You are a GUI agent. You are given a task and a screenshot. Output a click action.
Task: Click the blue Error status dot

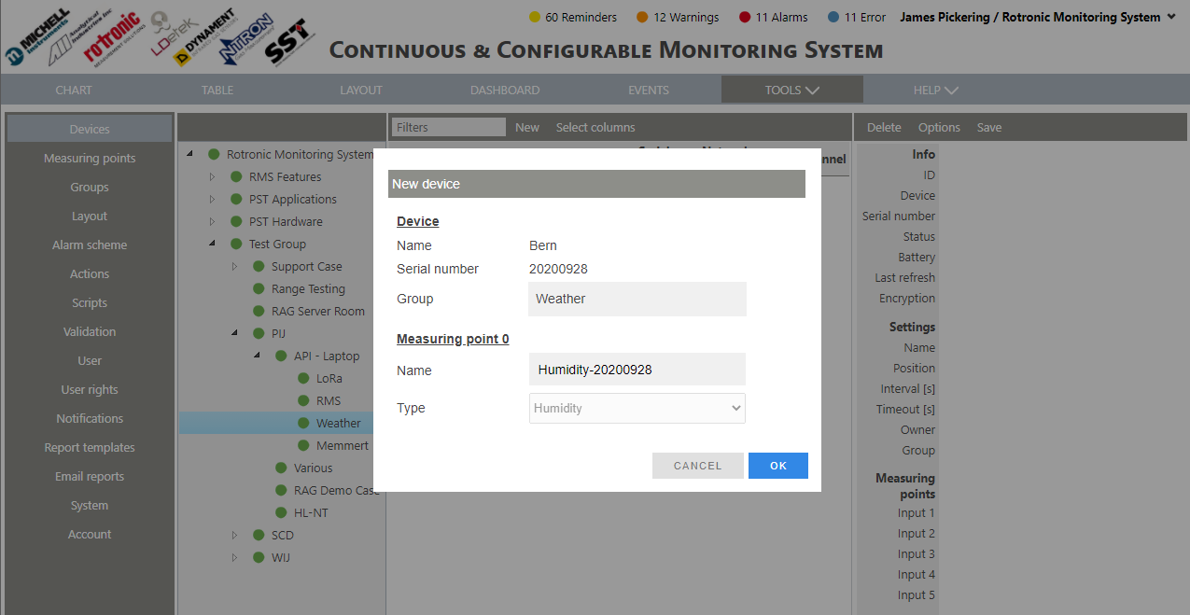tap(833, 17)
